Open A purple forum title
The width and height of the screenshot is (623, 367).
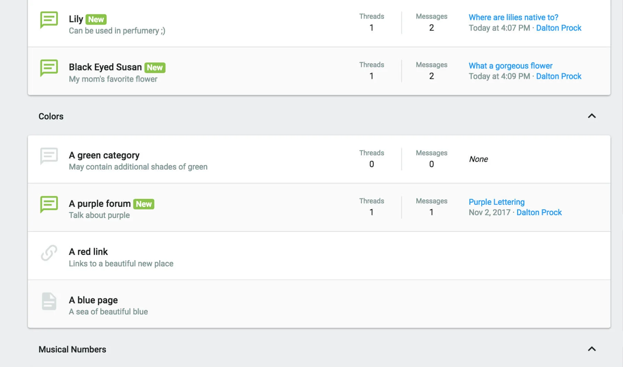point(100,204)
